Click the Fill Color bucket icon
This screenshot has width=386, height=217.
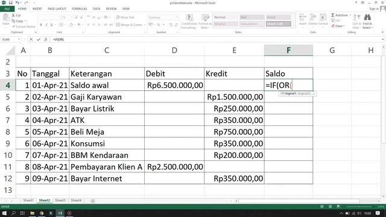tap(71, 25)
